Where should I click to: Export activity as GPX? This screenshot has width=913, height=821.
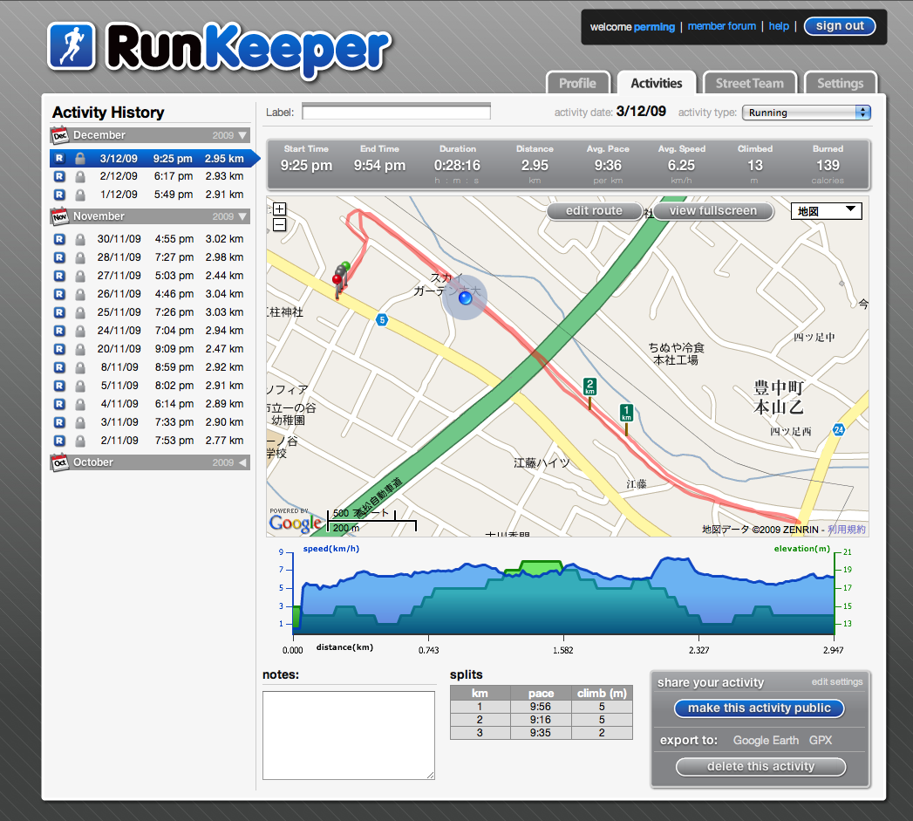click(821, 740)
